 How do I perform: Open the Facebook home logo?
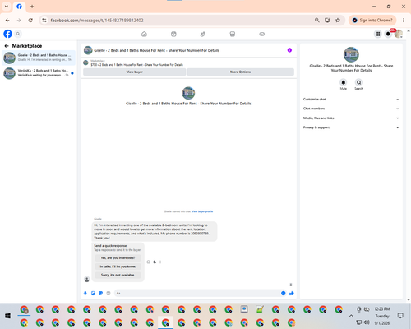[x=7, y=34]
